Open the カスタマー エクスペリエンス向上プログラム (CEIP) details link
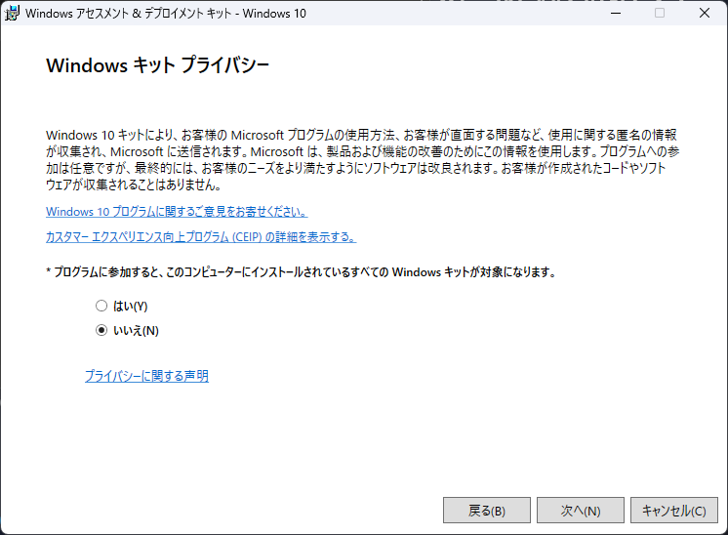 tap(201, 237)
